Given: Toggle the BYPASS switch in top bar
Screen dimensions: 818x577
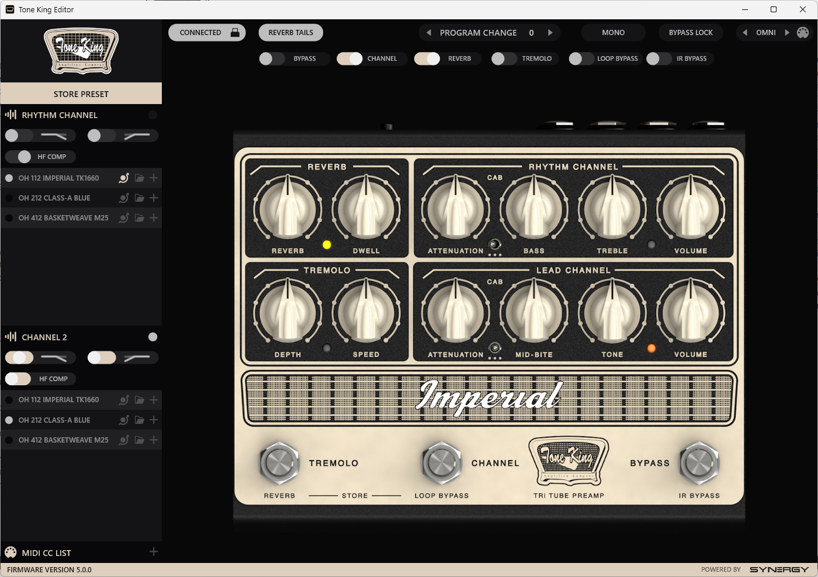Looking at the screenshot, I should click(272, 58).
